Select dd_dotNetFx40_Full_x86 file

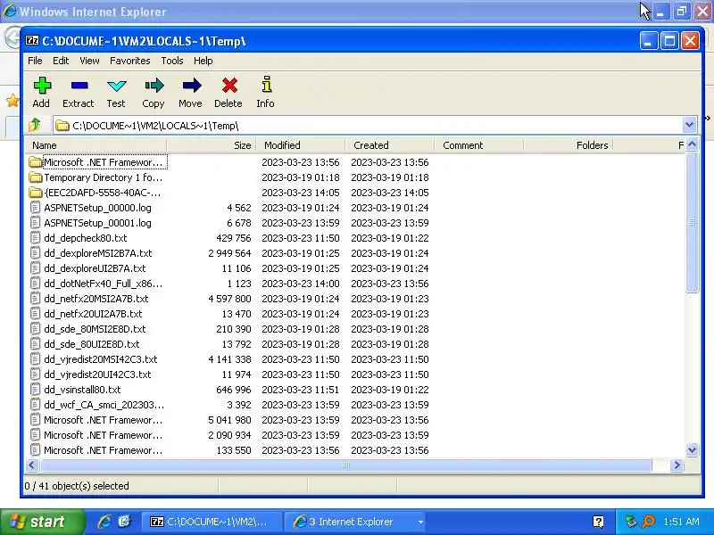point(104,284)
